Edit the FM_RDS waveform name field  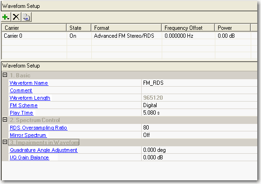pos(199,83)
